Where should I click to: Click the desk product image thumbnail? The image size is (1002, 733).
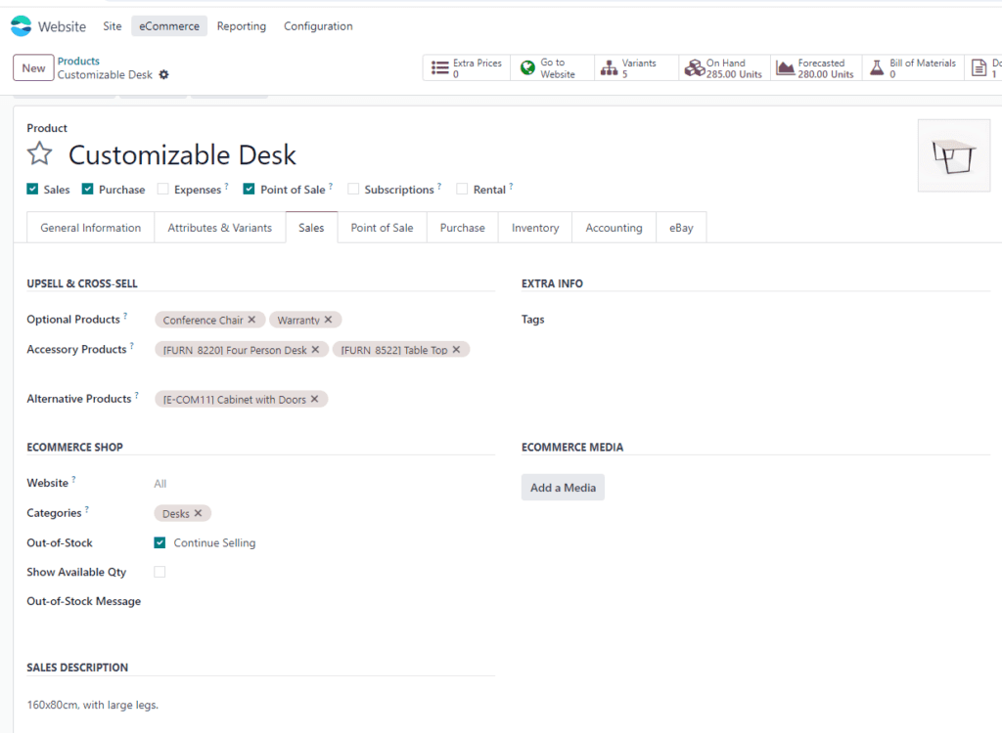[953, 155]
